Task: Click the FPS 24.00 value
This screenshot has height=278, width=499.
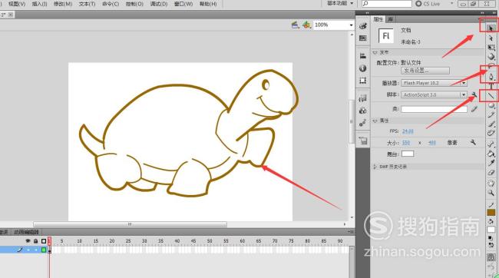Action: [x=408, y=131]
